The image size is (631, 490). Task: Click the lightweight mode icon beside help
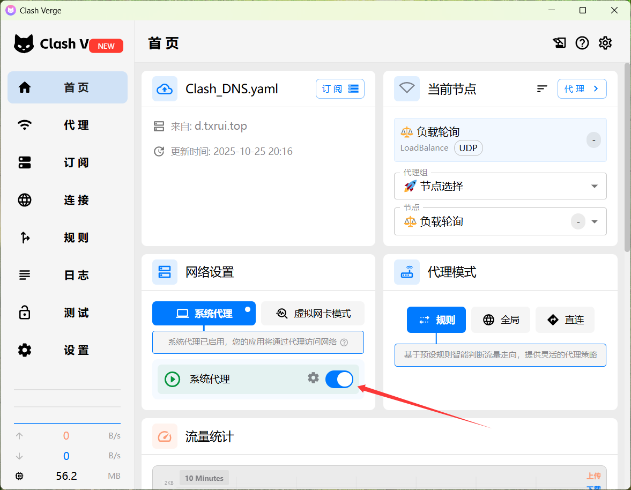tap(559, 43)
